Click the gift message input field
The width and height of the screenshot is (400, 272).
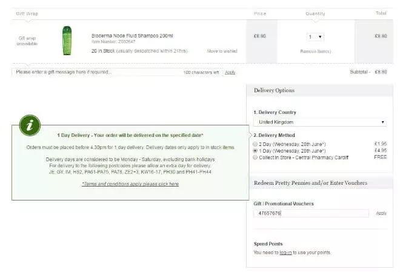coord(97,72)
